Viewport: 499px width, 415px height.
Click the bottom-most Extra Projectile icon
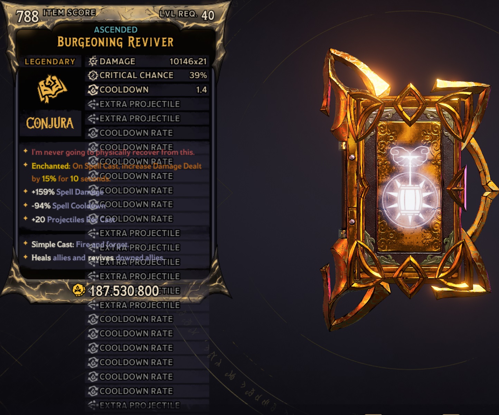coord(93,405)
